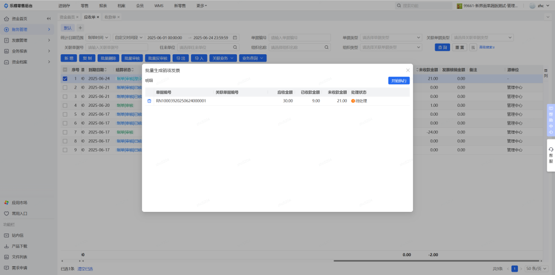The image size is (555, 275).
Task: Expand 发票管理 in the sidebar
Action: [28, 40]
